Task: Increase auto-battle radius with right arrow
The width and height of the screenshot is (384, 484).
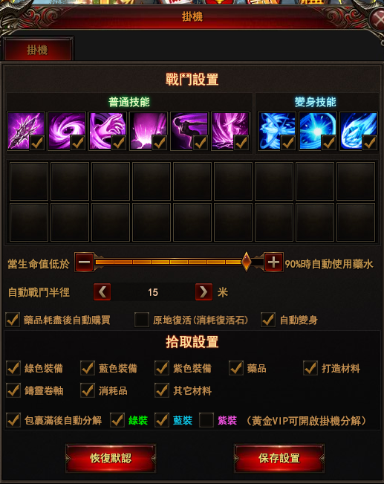Action: coord(204,291)
